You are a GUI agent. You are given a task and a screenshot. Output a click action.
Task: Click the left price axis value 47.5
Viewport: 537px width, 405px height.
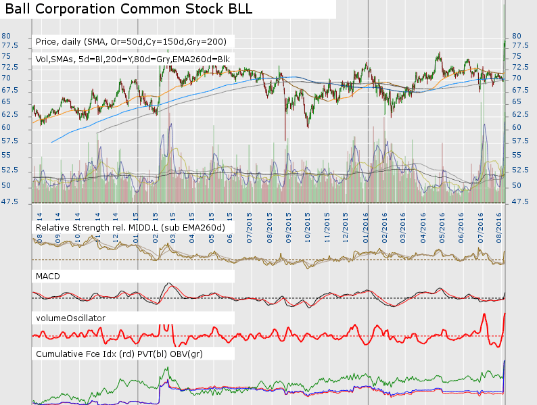click(x=9, y=201)
